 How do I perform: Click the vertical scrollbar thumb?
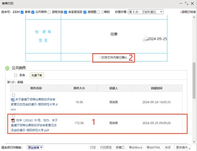pos(194,80)
